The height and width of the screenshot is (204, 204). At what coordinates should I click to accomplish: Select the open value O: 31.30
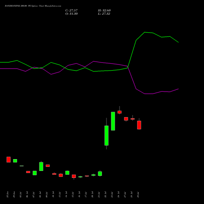point(71,14)
